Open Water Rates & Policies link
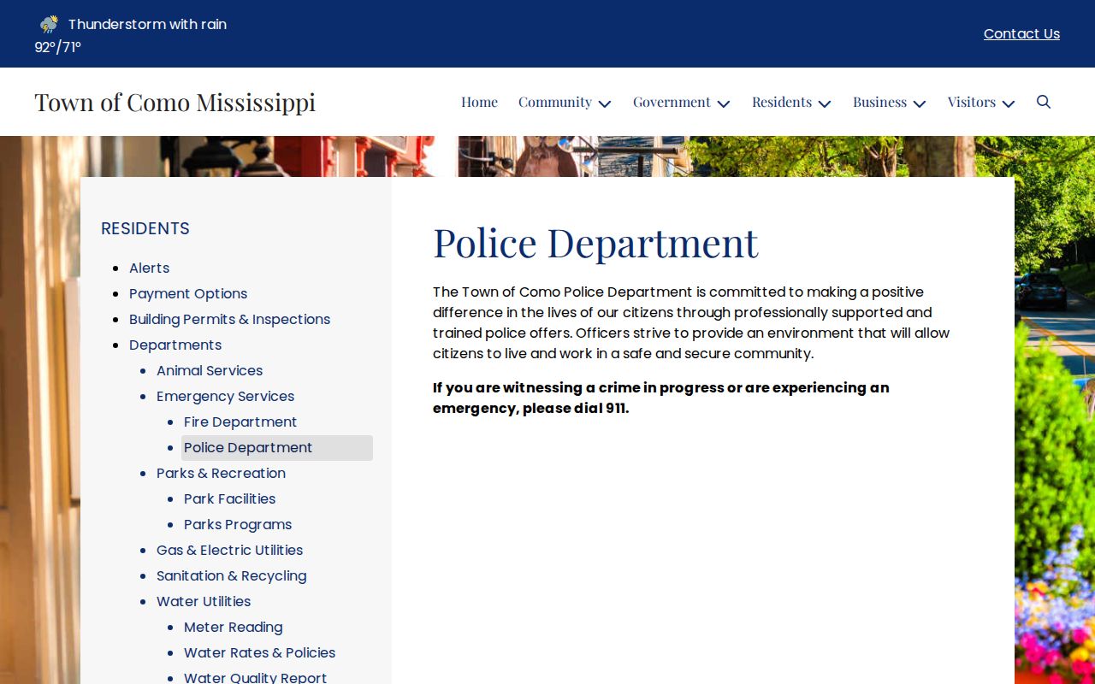This screenshot has width=1095, height=684. [x=259, y=652]
